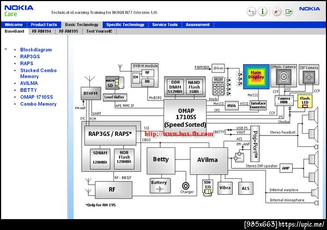
Task: Open the RAP3GS link
Action: click(30, 57)
